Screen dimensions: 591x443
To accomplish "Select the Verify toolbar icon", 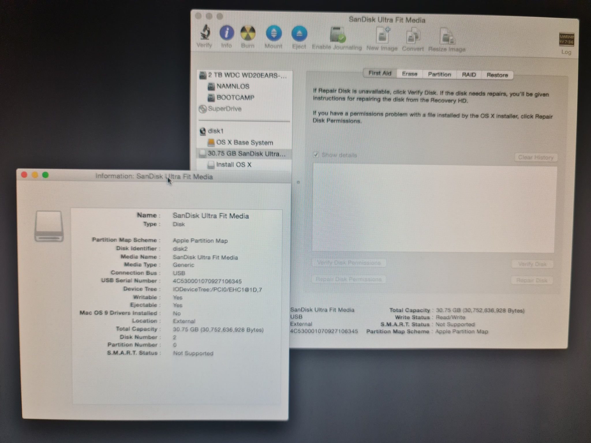I will pyautogui.click(x=205, y=34).
